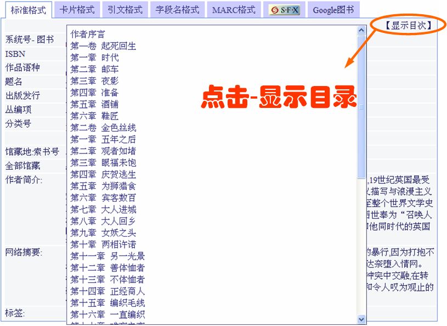Click the contents list scrollbar thumb
The width and height of the screenshot is (447, 326).
(x=361, y=107)
